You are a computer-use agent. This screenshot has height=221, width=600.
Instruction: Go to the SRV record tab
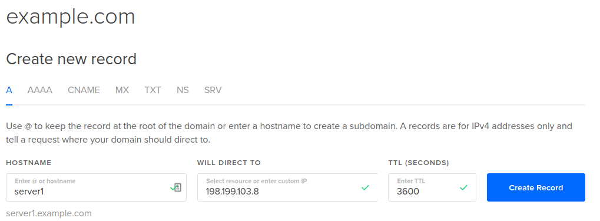[x=213, y=90]
